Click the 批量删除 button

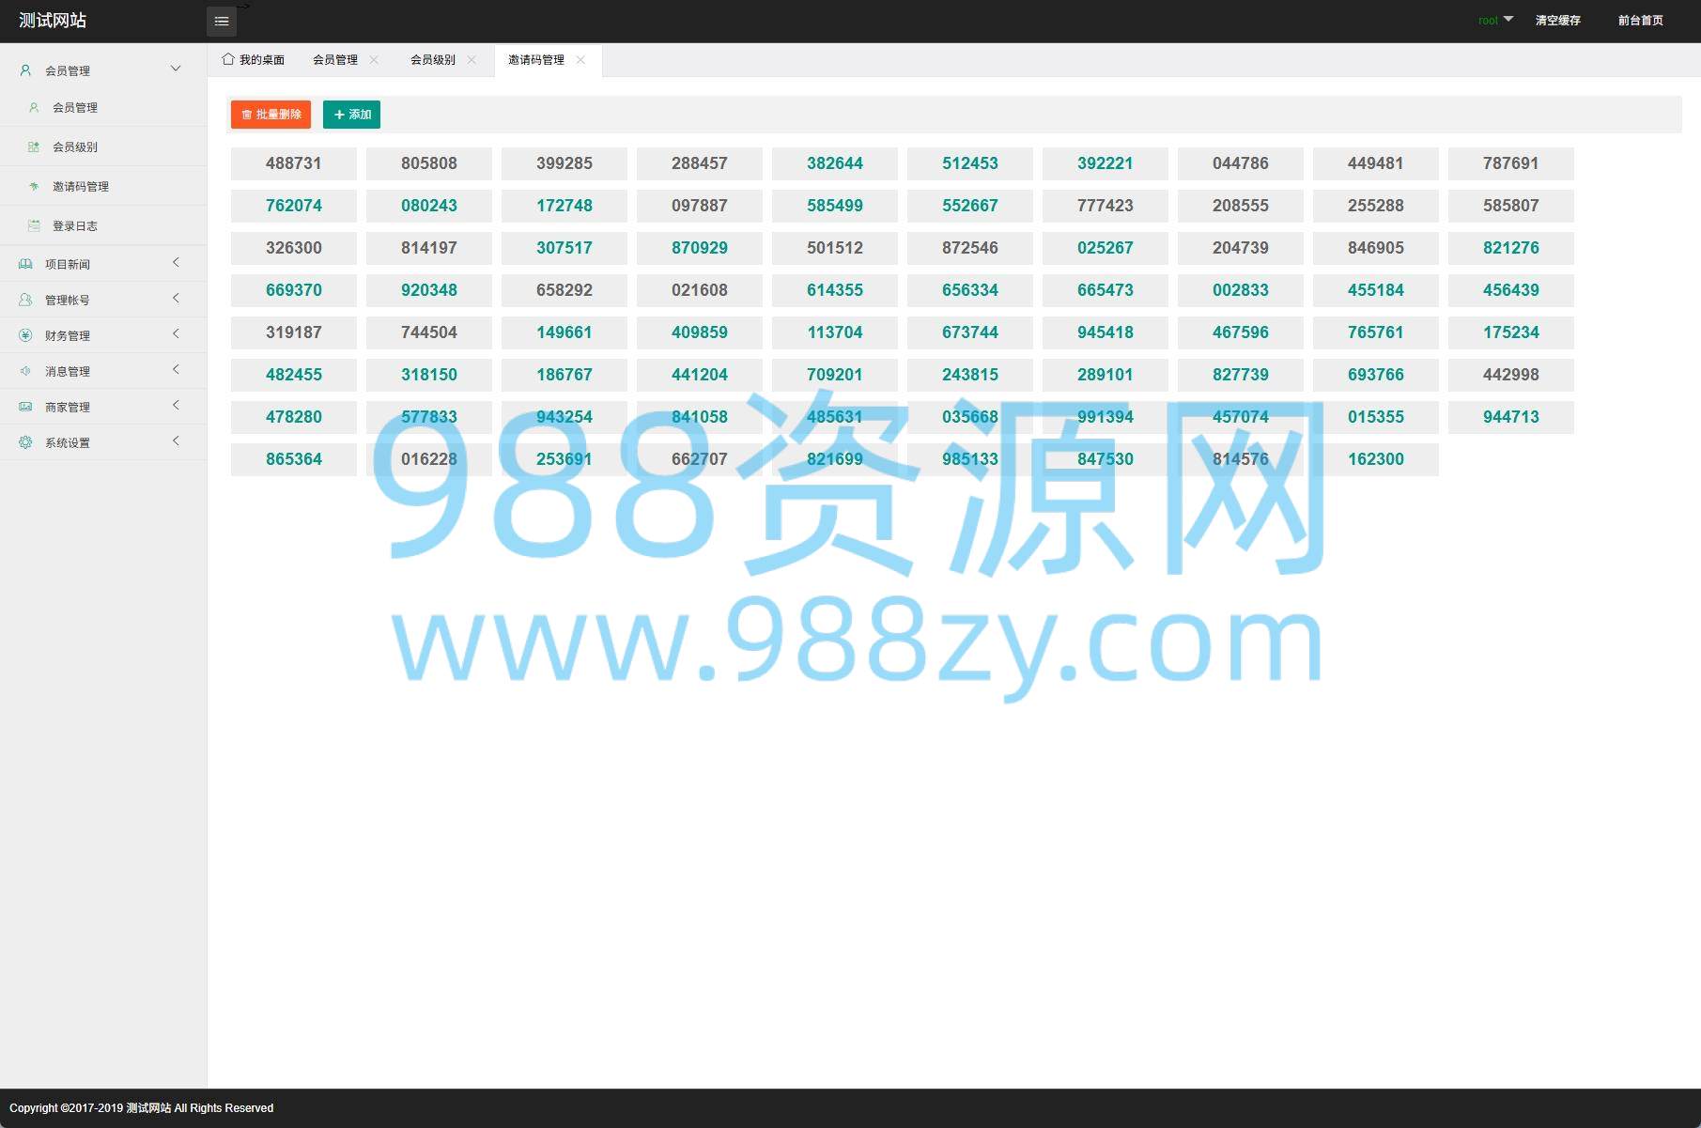[x=271, y=115]
